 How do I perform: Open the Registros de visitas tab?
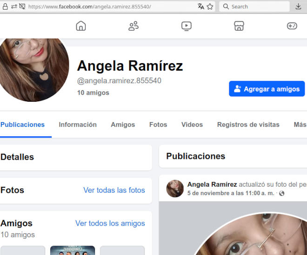[248, 124]
